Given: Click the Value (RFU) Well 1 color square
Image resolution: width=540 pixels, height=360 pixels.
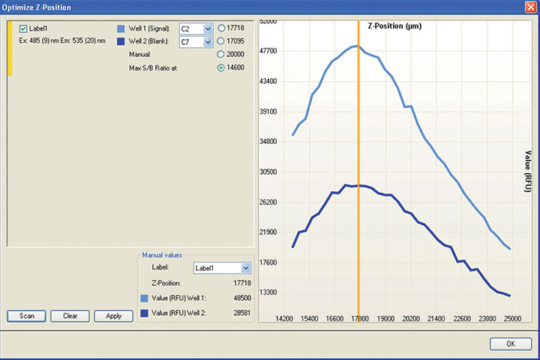Looking at the screenshot, I should pos(145,298).
